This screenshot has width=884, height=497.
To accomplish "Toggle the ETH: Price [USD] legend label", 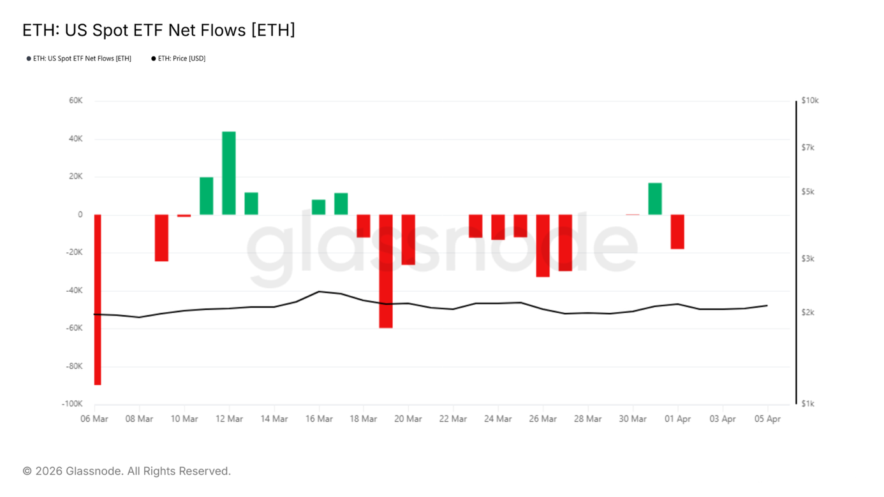I will tap(182, 59).
